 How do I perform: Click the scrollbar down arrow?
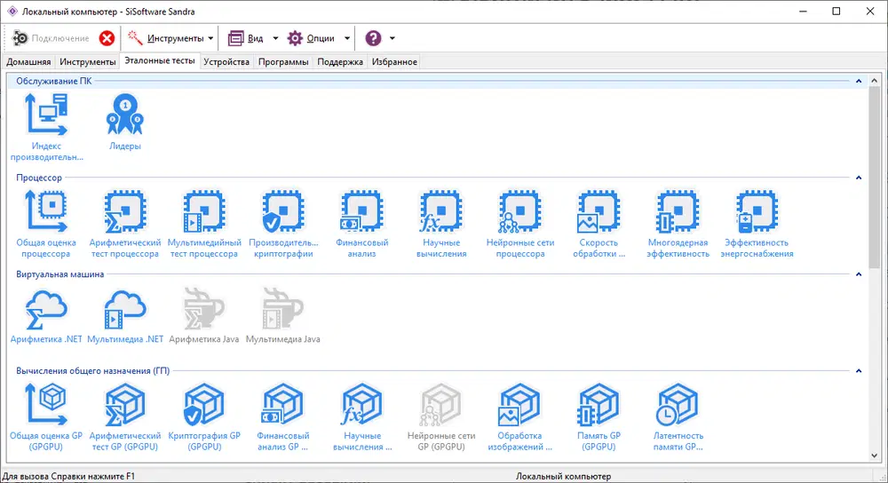[x=875, y=455]
